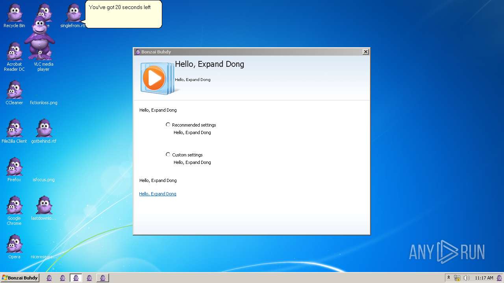Show hidden system tray icons

pyautogui.click(x=448, y=278)
